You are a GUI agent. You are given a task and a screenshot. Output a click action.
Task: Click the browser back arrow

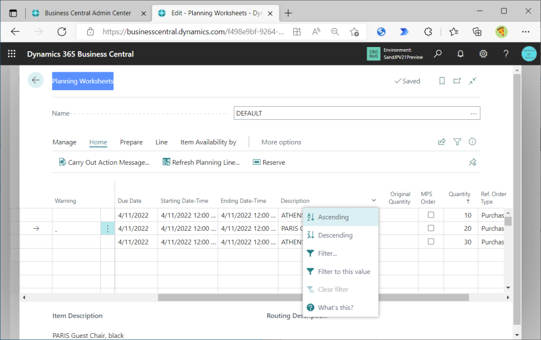(x=15, y=32)
